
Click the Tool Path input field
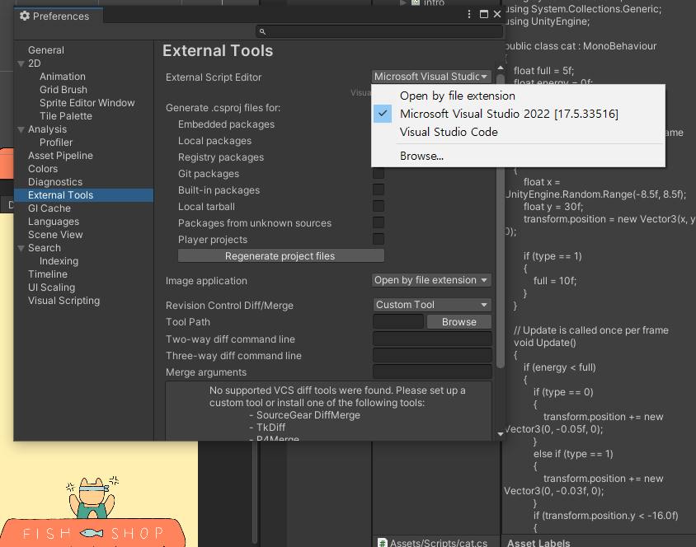[398, 322]
